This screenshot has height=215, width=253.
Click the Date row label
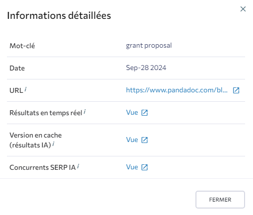(17, 68)
